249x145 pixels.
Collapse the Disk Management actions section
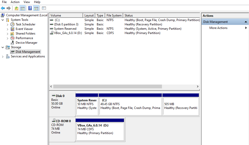coord(246,22)
